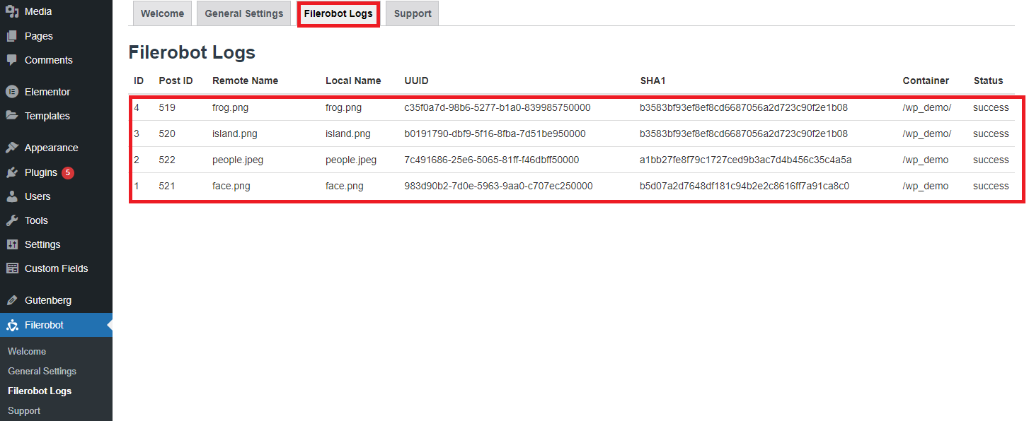
Task: Click the Plugins plug icon
Action: [12, 172]
